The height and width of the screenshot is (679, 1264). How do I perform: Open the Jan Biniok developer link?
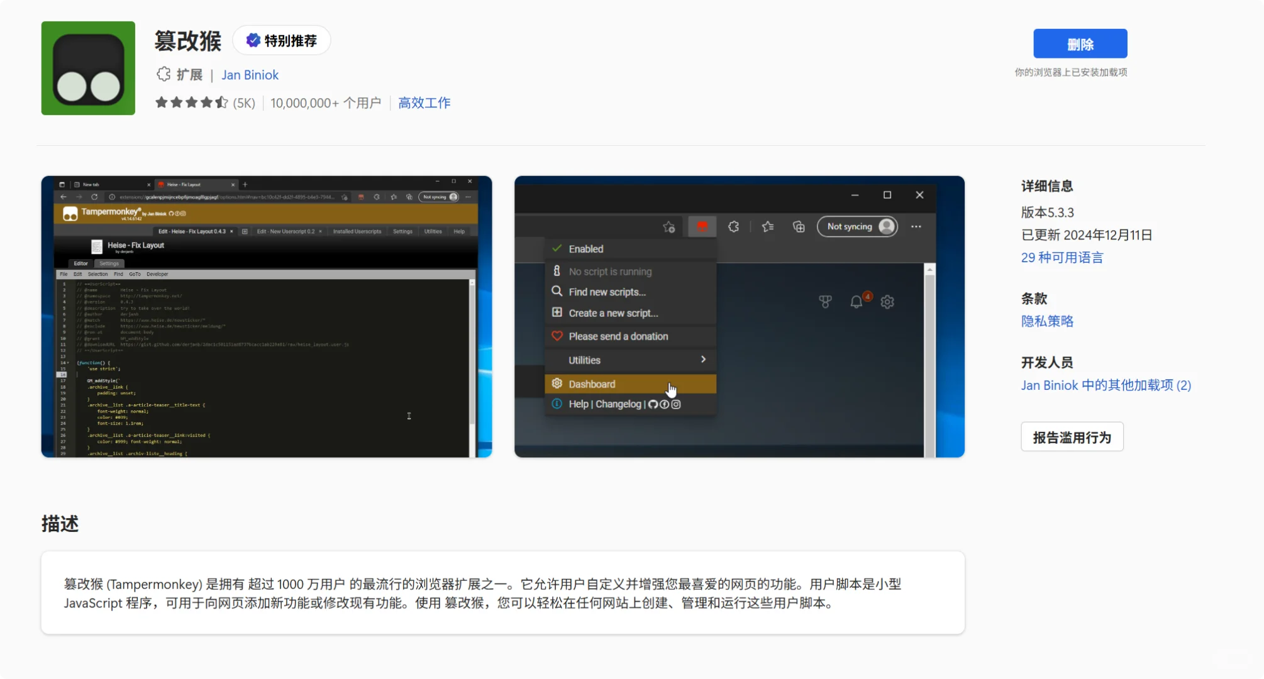250,75
